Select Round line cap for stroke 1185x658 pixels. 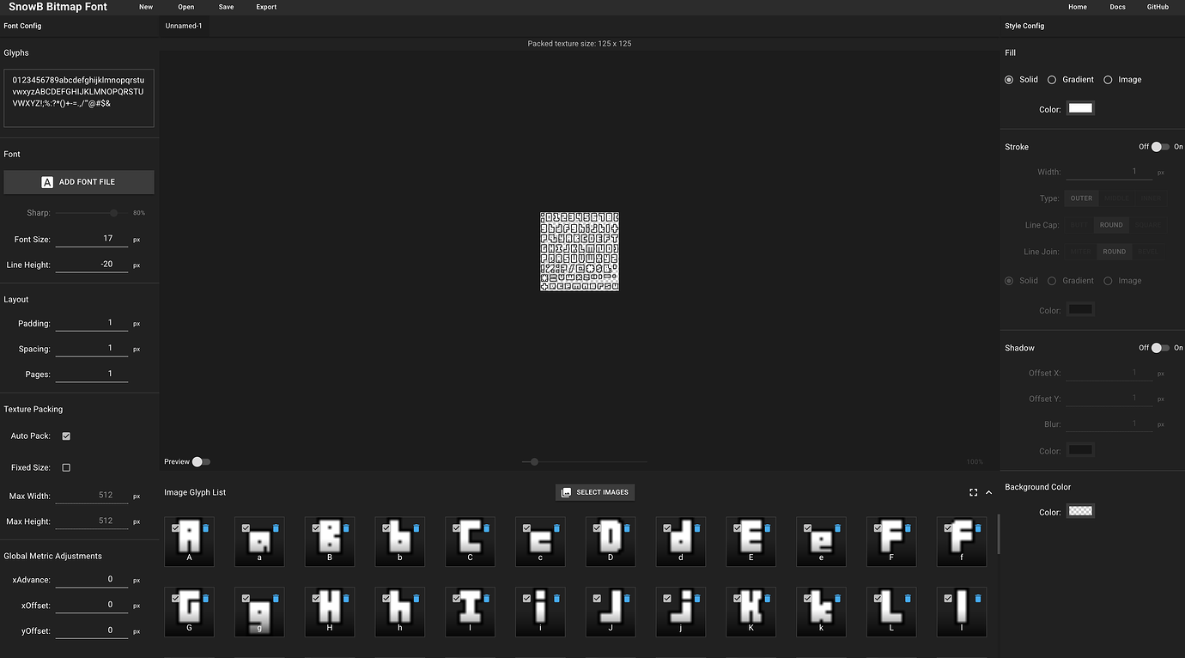click(x=1111, y=224)
